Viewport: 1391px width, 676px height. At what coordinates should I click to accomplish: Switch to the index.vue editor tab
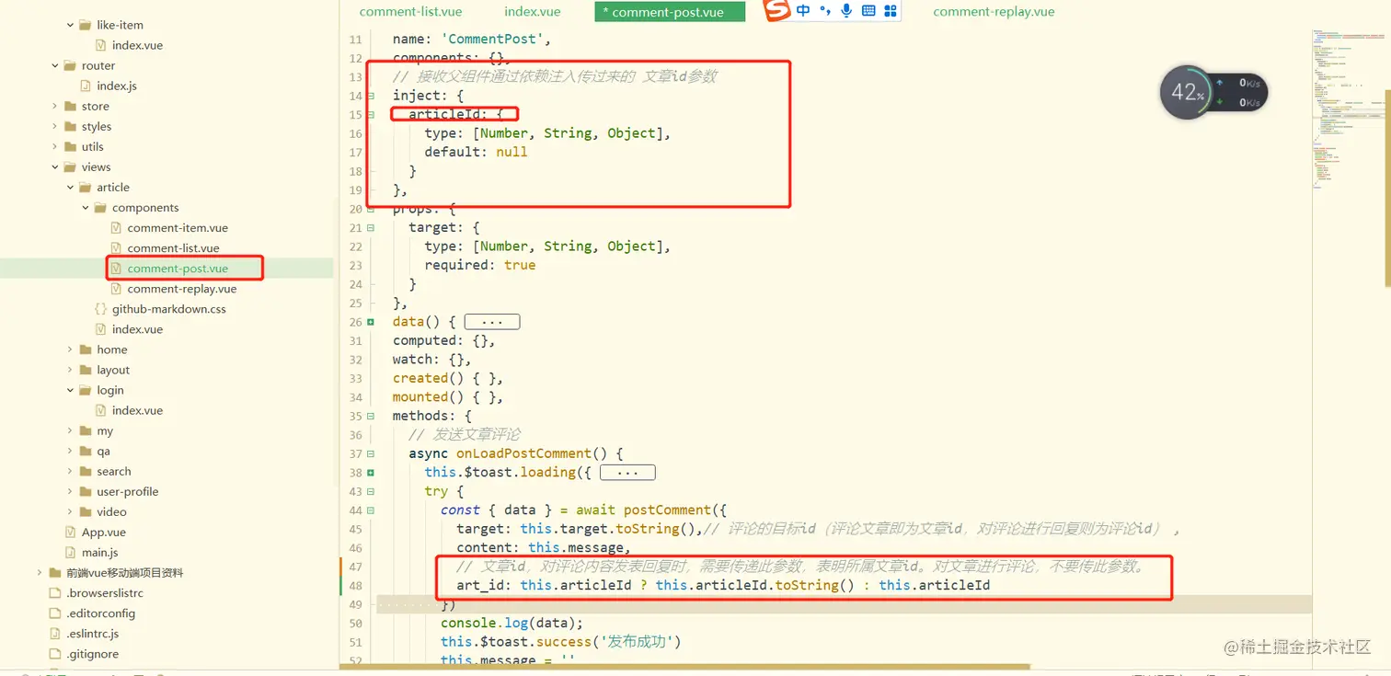click(x=533, y=12)
